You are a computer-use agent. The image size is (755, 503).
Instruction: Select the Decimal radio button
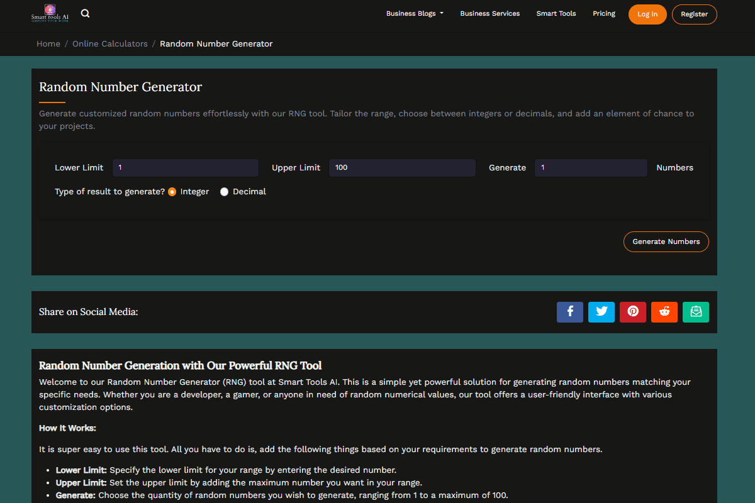[224, 192]
